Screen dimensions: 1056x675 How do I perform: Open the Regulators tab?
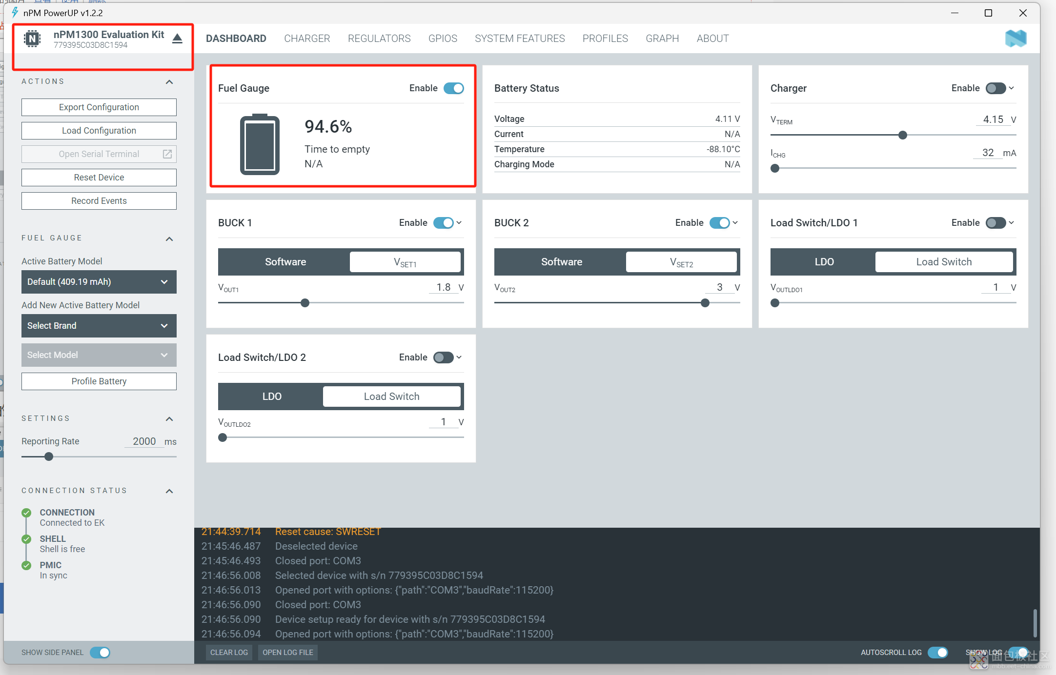pos(379,39)
